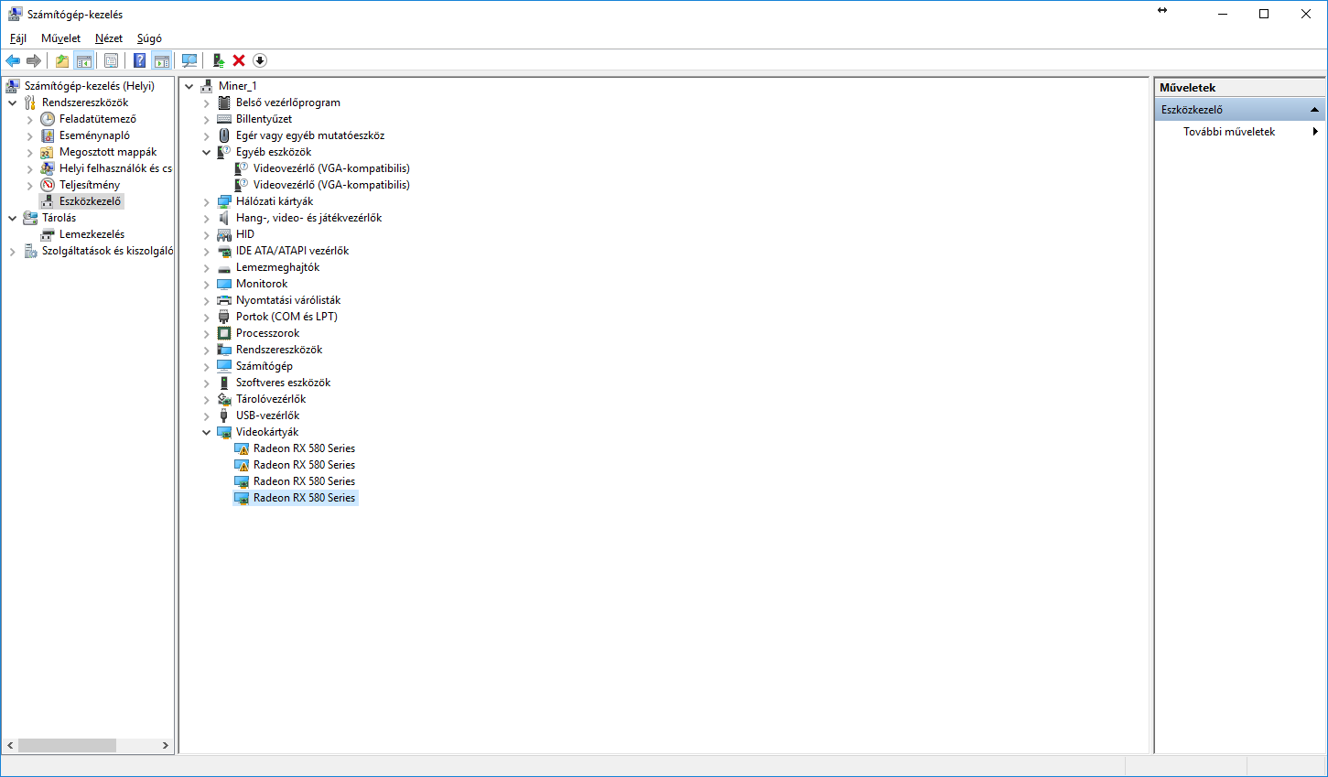Click the Lemezkezelés disk icon
Viewport: 1328px width, 777px height.
(x=48, y=234)
